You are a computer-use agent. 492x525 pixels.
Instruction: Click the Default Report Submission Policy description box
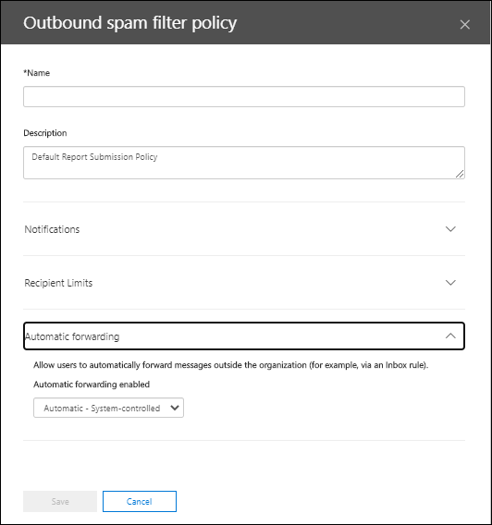244,163
